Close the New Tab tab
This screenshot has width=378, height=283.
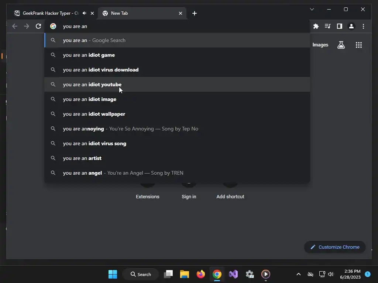tap(180, 13)
